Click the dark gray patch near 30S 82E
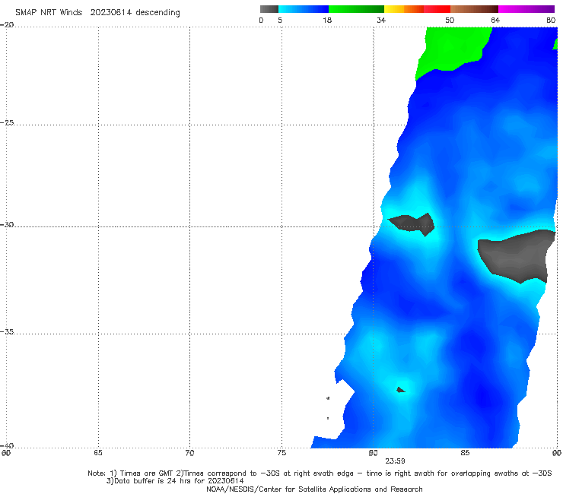This screenshot has width=563, height=494. tap(413, 223)
